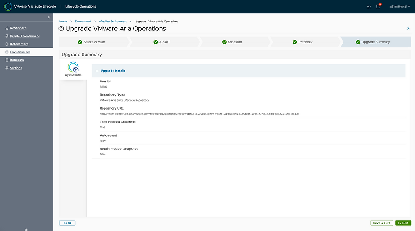Follow the Environment breadcrumb link

click(x=83, y=22)
